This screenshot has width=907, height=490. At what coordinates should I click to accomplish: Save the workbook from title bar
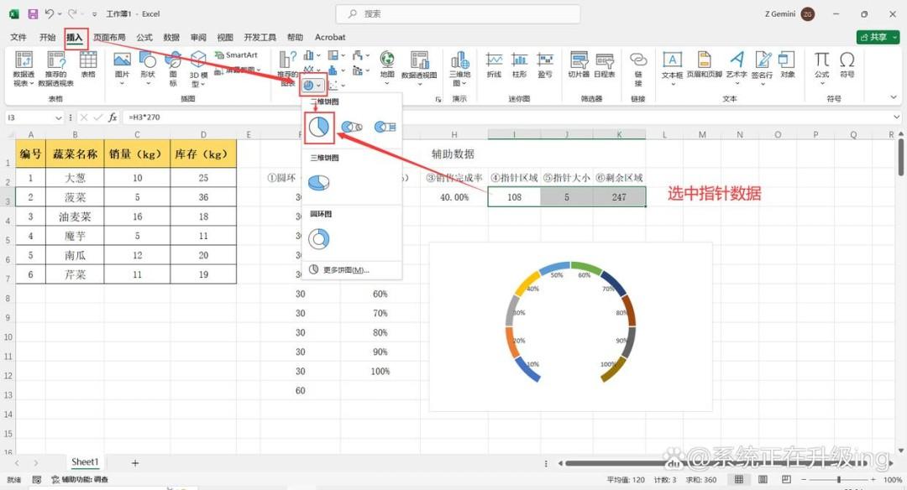(33, 14)
